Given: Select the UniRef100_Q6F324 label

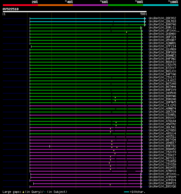Looking at the screenshot, I should tap(162, 37).
